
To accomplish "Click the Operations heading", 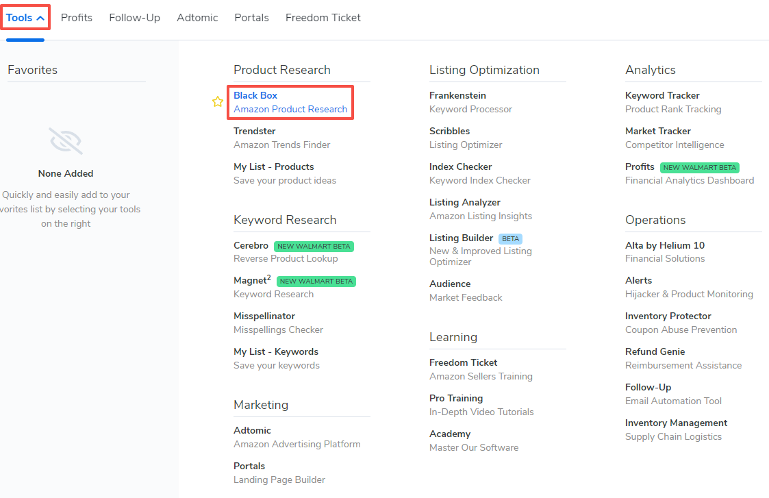I will point(655,220).
